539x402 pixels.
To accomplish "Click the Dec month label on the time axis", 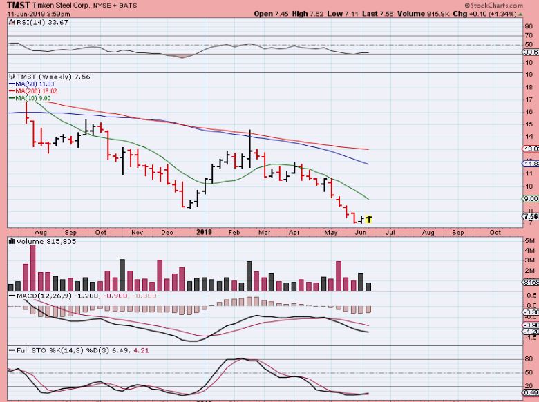I will [167, 233].
